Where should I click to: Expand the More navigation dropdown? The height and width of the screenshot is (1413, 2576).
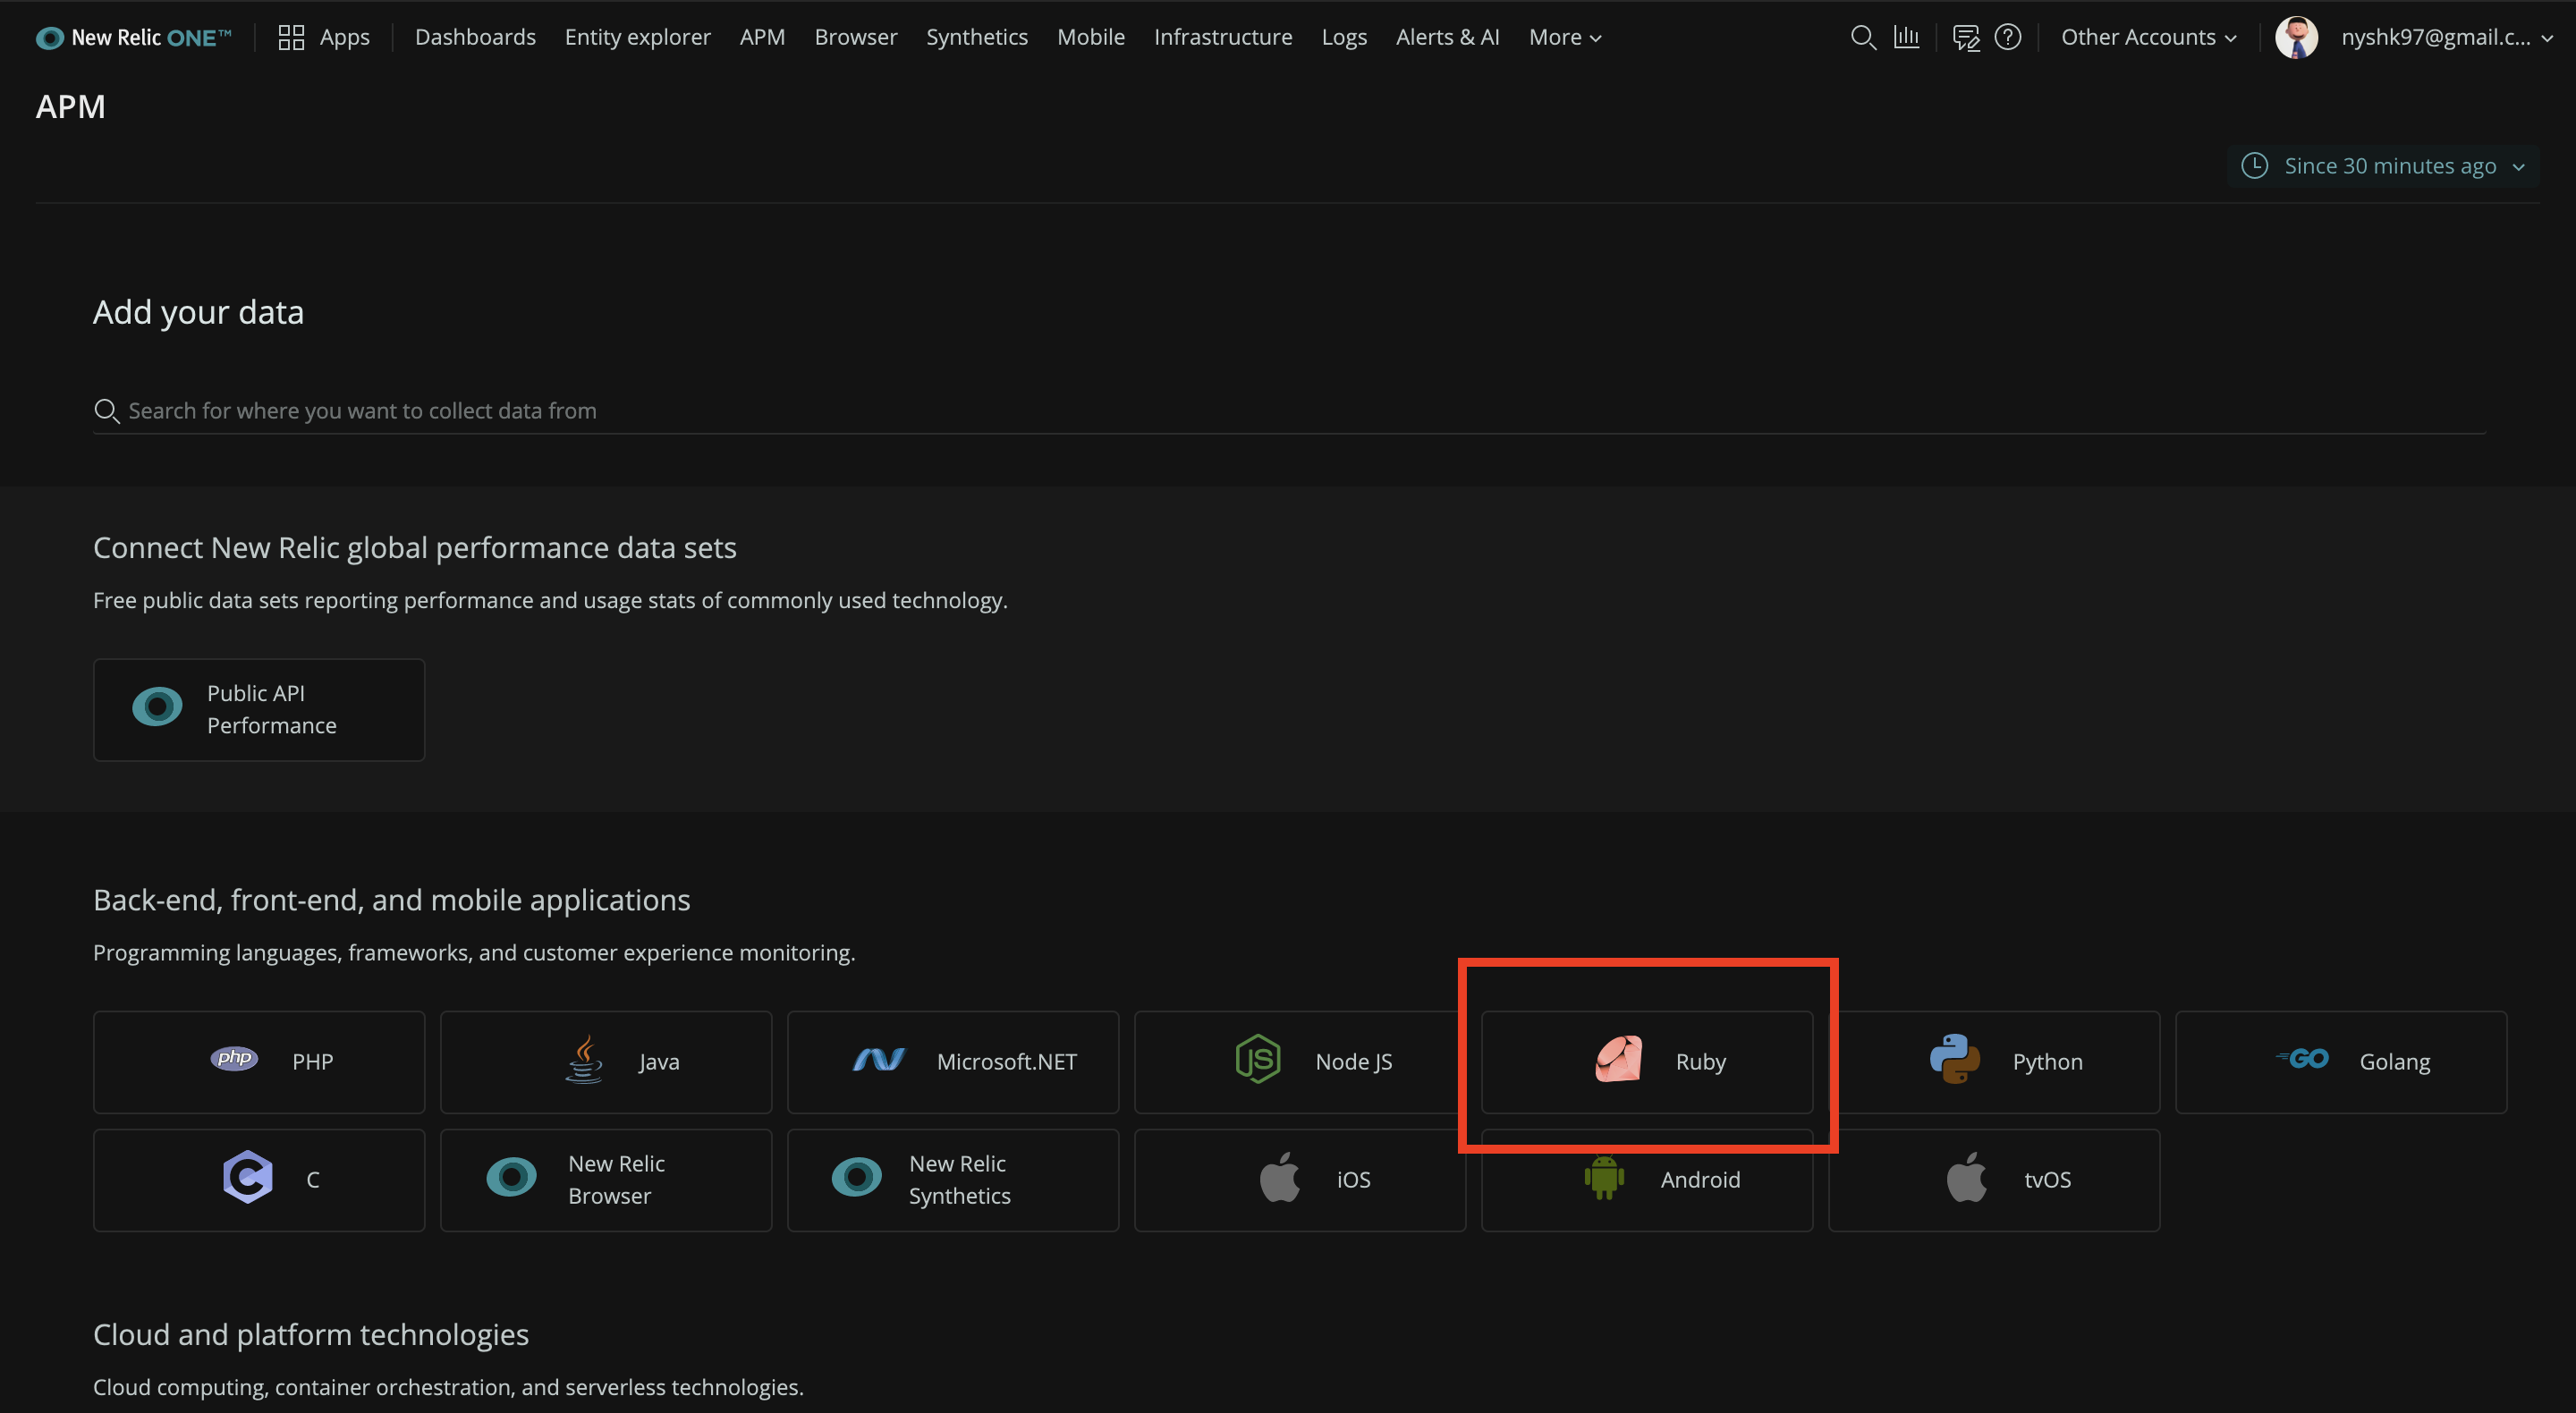click(x=1565, y=38)
